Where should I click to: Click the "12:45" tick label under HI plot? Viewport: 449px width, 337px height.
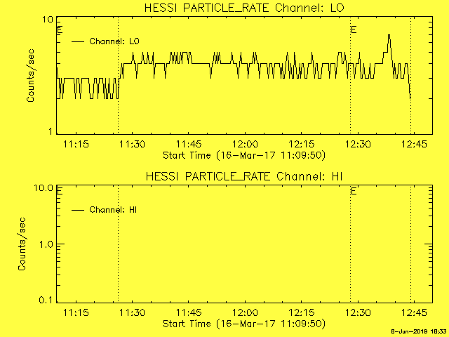(x=414, y=312)
